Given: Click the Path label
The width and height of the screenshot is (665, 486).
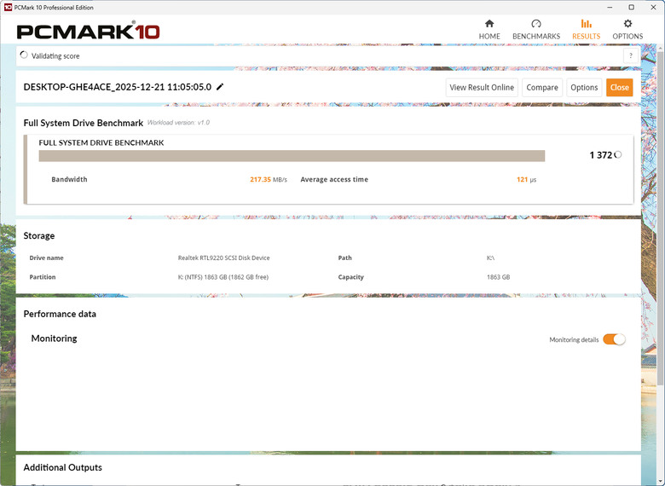Looking at the screenshot, I should coord(344,257).
